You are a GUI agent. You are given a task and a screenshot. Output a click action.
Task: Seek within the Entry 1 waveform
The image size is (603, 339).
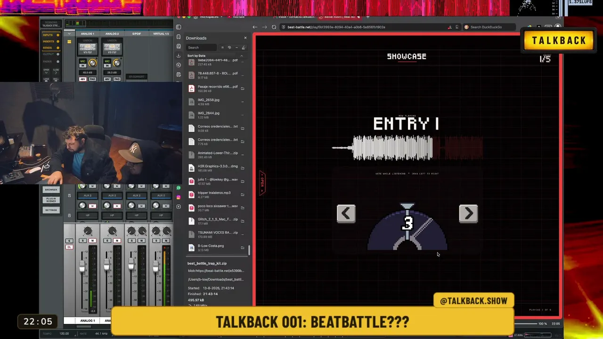(407, 148)
